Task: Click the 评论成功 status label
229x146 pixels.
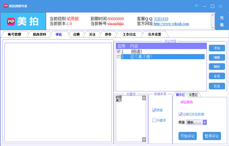Action: click(187, 102)
